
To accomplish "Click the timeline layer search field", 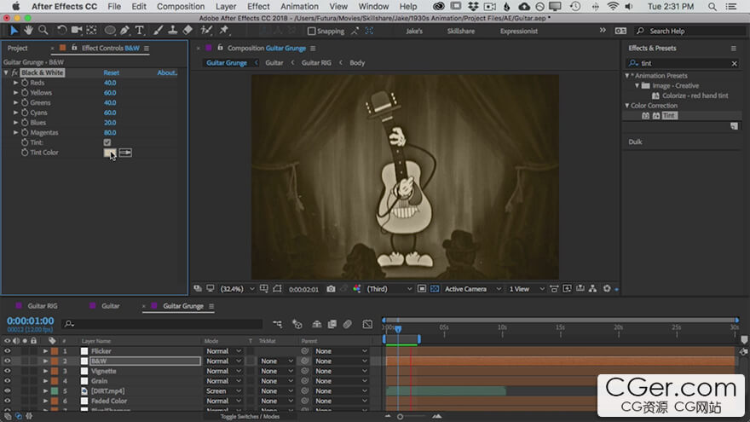I will coord(162,324).
